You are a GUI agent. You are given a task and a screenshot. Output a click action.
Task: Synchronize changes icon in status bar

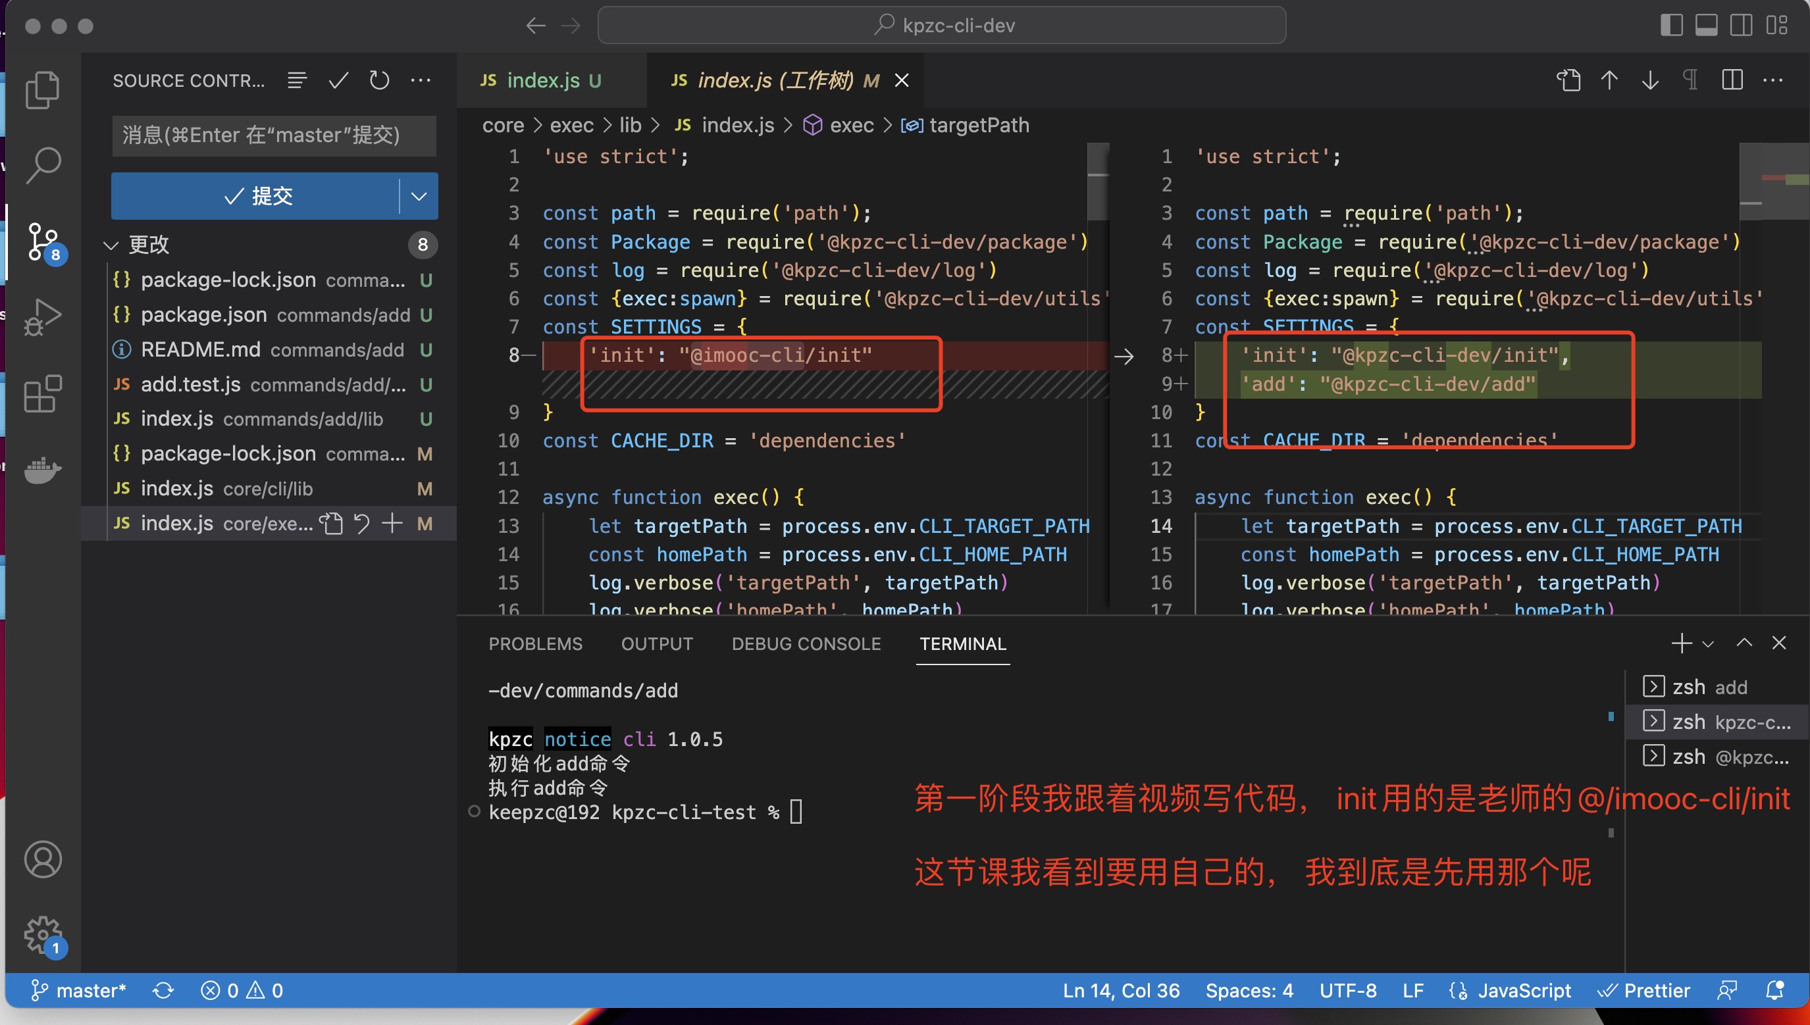click(163, 991)
